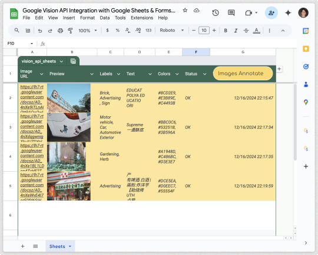
Task: Open the Google account avatar
Action: tap(303, 12)
